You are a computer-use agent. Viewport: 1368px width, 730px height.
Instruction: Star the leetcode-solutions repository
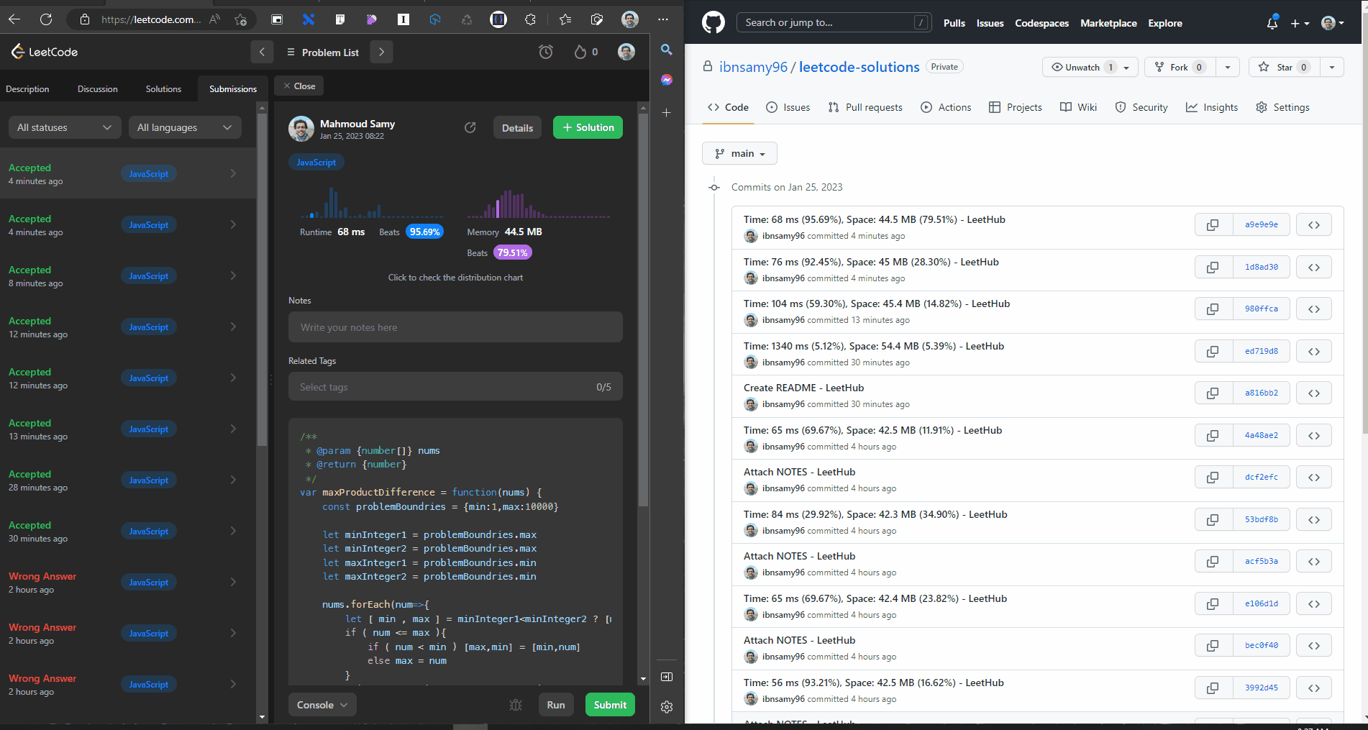click(1285, 67)
